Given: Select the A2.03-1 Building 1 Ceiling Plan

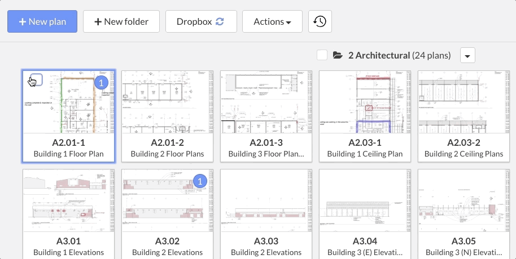Looking at the screenshot, I should click(x=365, y=102).
